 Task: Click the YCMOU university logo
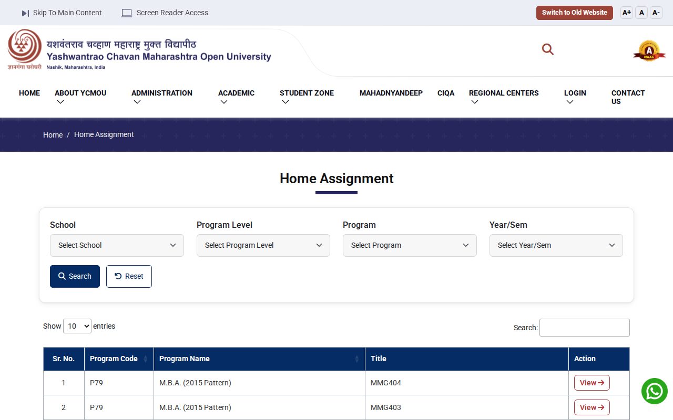click(25, 49)
